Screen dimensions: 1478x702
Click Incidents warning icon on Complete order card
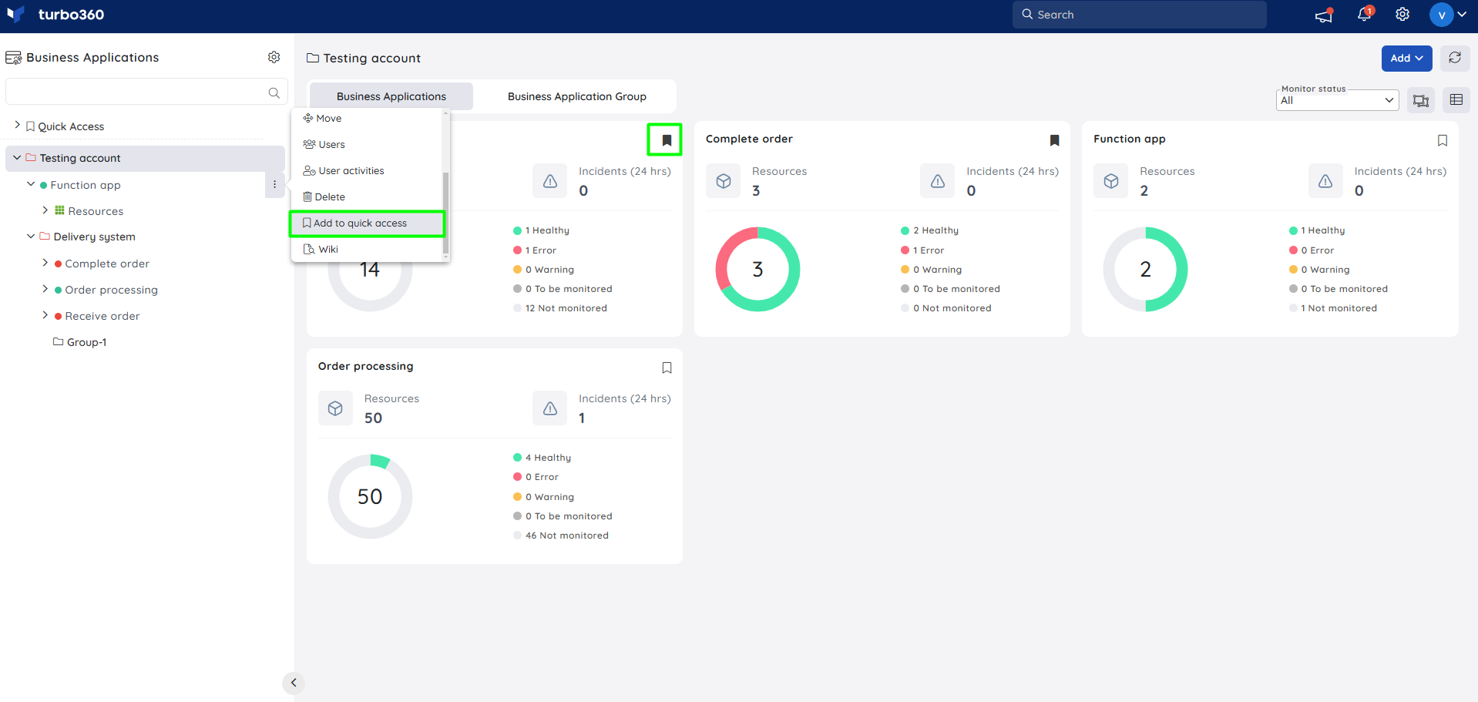[938, 181]
